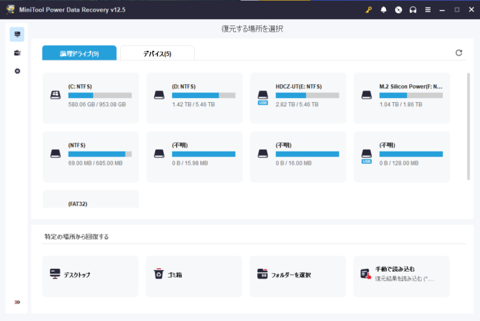Click the recycle bin icon
Screen dimensions: 480x321
[x=158, y=274]
